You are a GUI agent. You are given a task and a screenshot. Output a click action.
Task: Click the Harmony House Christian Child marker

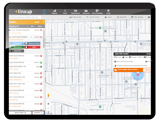(77, 44)
